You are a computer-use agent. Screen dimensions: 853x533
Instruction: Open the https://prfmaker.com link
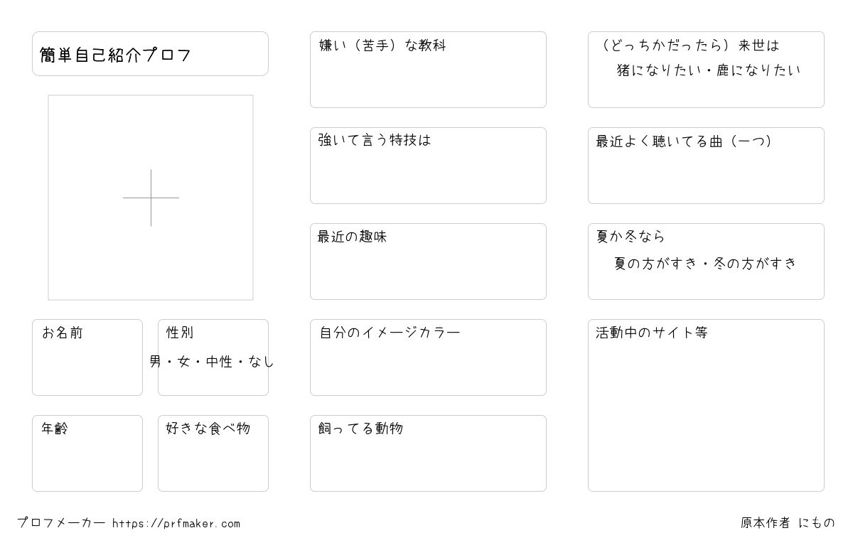pos(176,524)
